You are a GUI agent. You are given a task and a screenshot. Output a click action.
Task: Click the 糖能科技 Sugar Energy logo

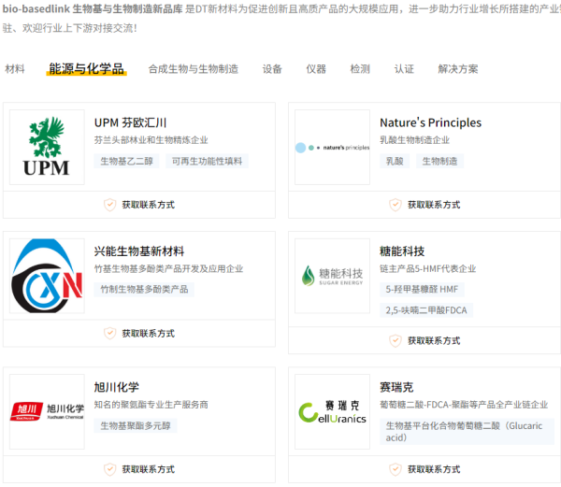tap(332, 275)
